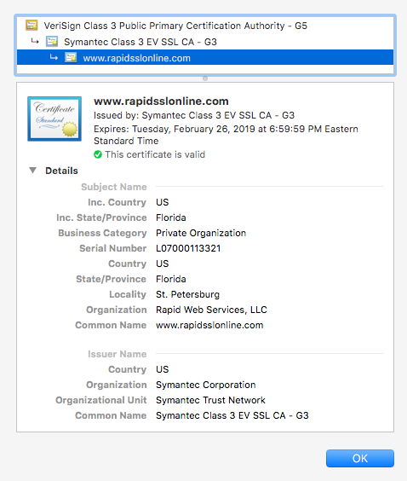This screenshot has height=481, width=407.
Task: Click the green valid checkmark icon
Action: (x=98, y=154)
